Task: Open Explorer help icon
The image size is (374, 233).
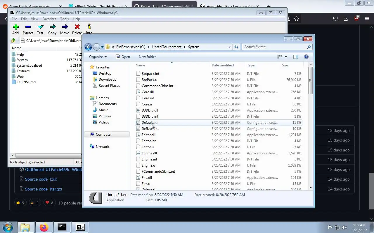Action: click(306, 57)
